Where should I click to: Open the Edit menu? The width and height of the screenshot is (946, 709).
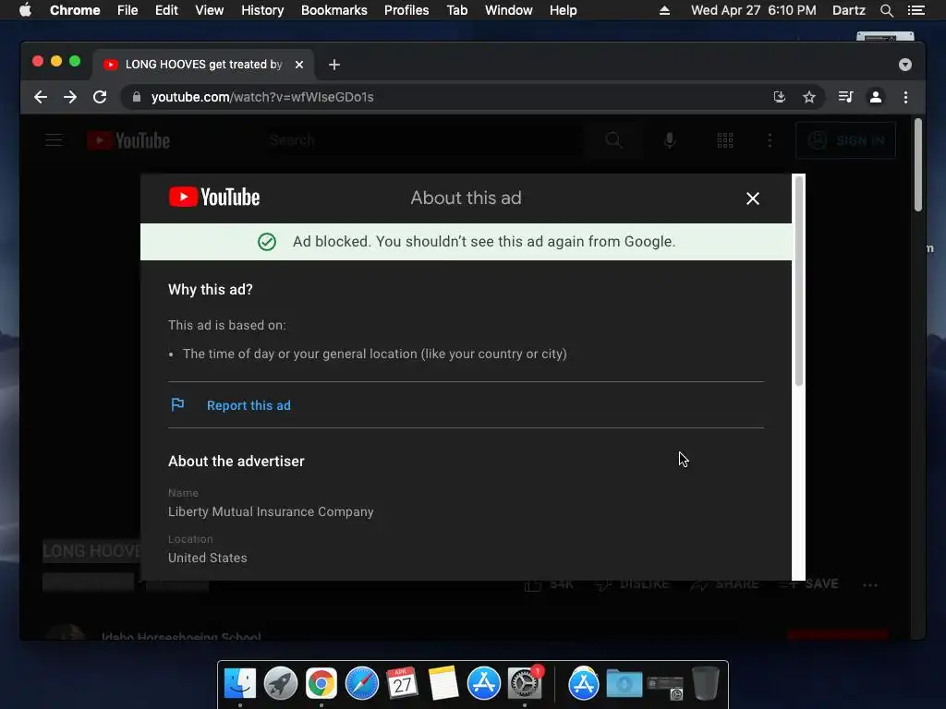coord(166,10)
